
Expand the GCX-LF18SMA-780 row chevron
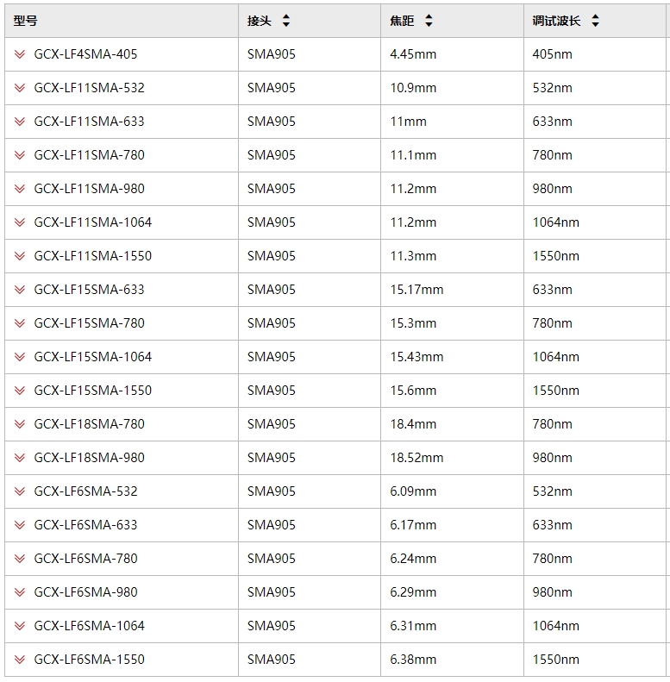[x=20, y=424]
